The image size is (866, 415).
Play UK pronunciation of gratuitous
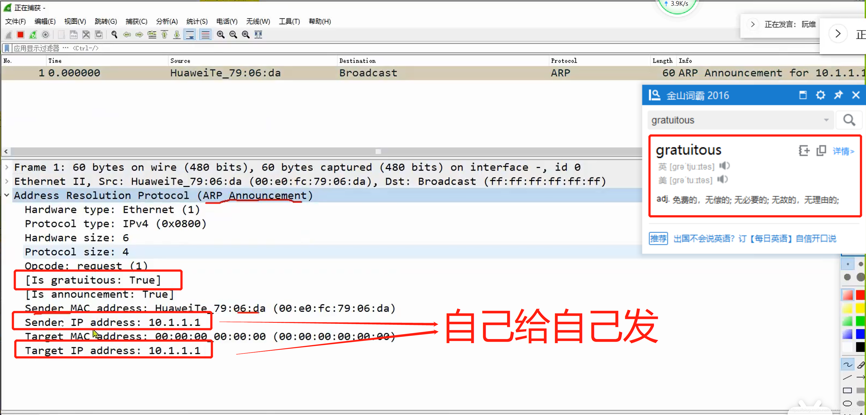(725, 166)
